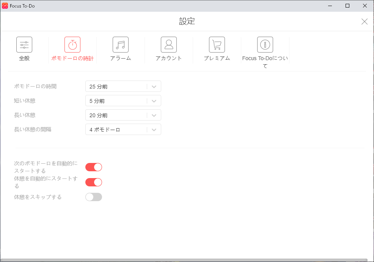
Task: Open the 長い休憩の間隔 4 ポモドーロ dropdown
Action: 123,130
